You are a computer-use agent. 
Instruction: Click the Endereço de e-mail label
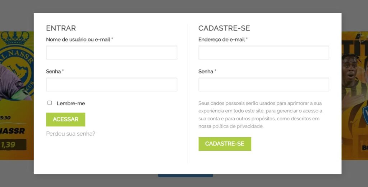point(221,39)
